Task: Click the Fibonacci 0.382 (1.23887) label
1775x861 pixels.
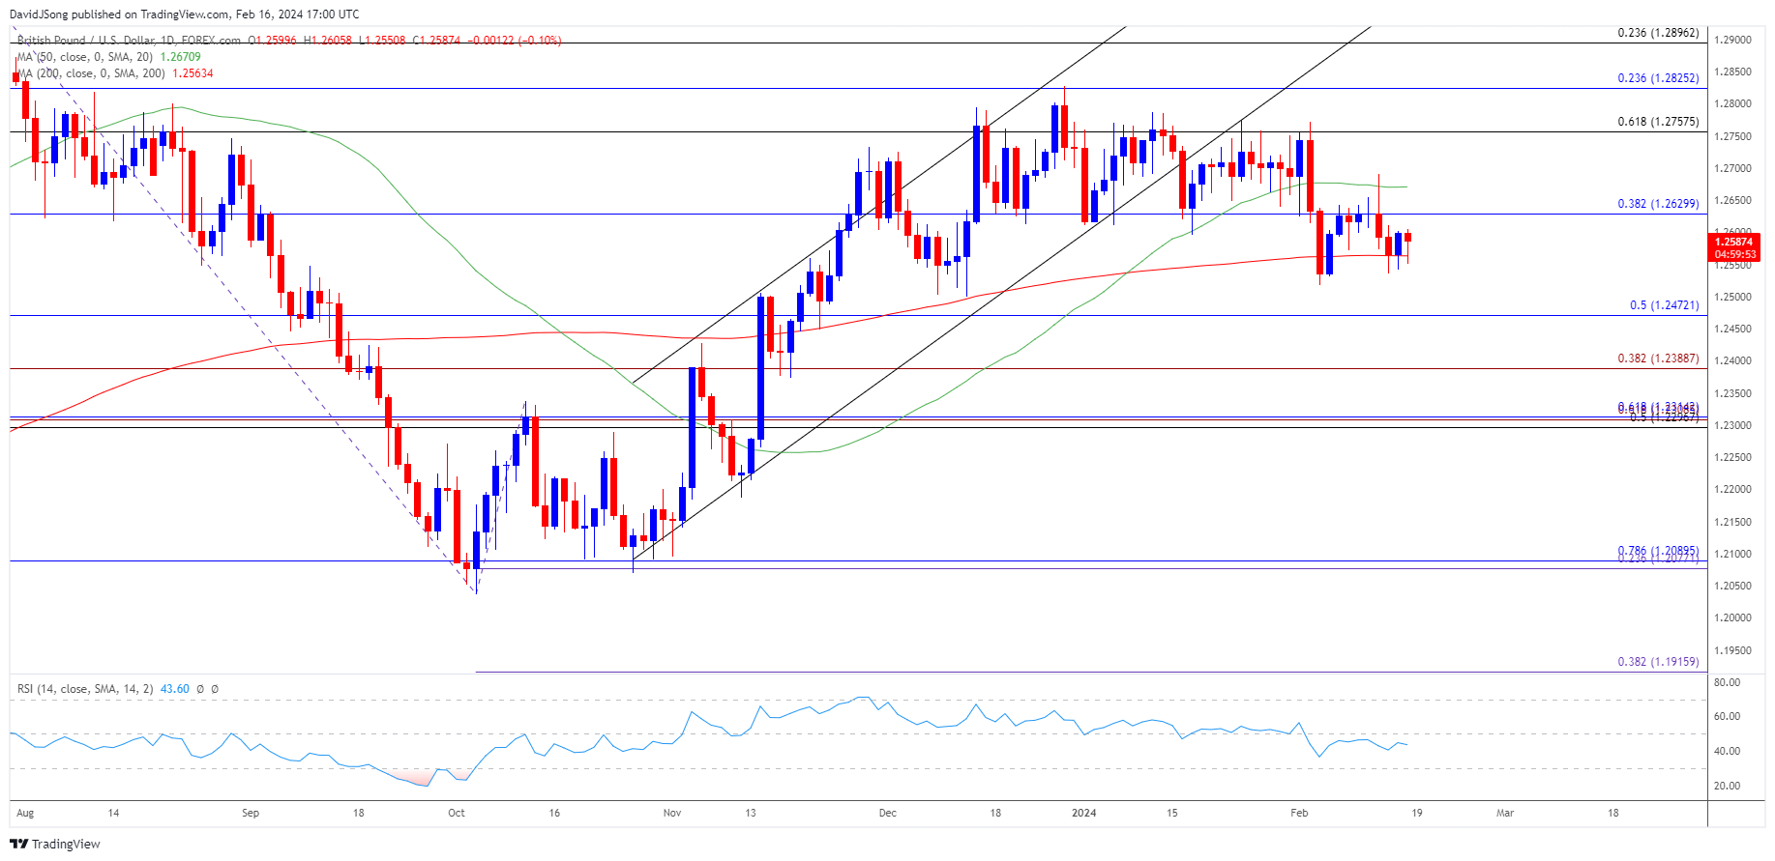Action: pos(1658,359)
